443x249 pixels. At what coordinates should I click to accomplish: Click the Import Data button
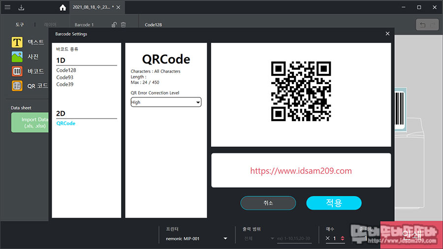tap(30, 123)
